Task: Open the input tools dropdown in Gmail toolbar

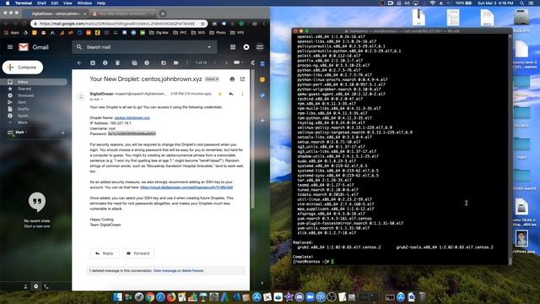Action: tap(239, 62)
